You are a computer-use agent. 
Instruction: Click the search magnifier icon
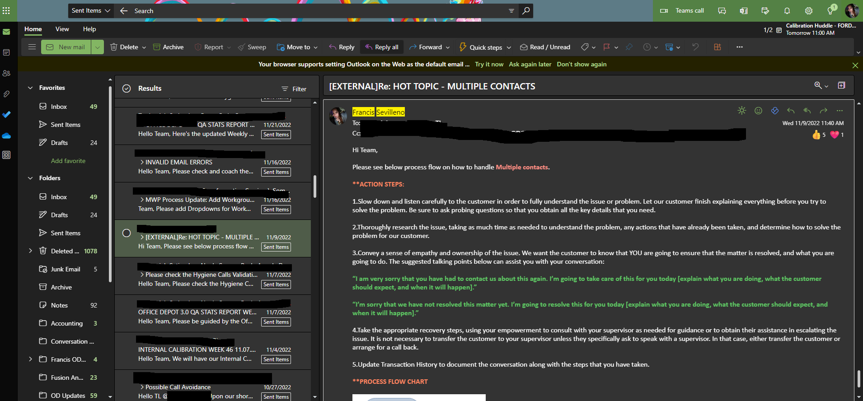click(526, 10)
